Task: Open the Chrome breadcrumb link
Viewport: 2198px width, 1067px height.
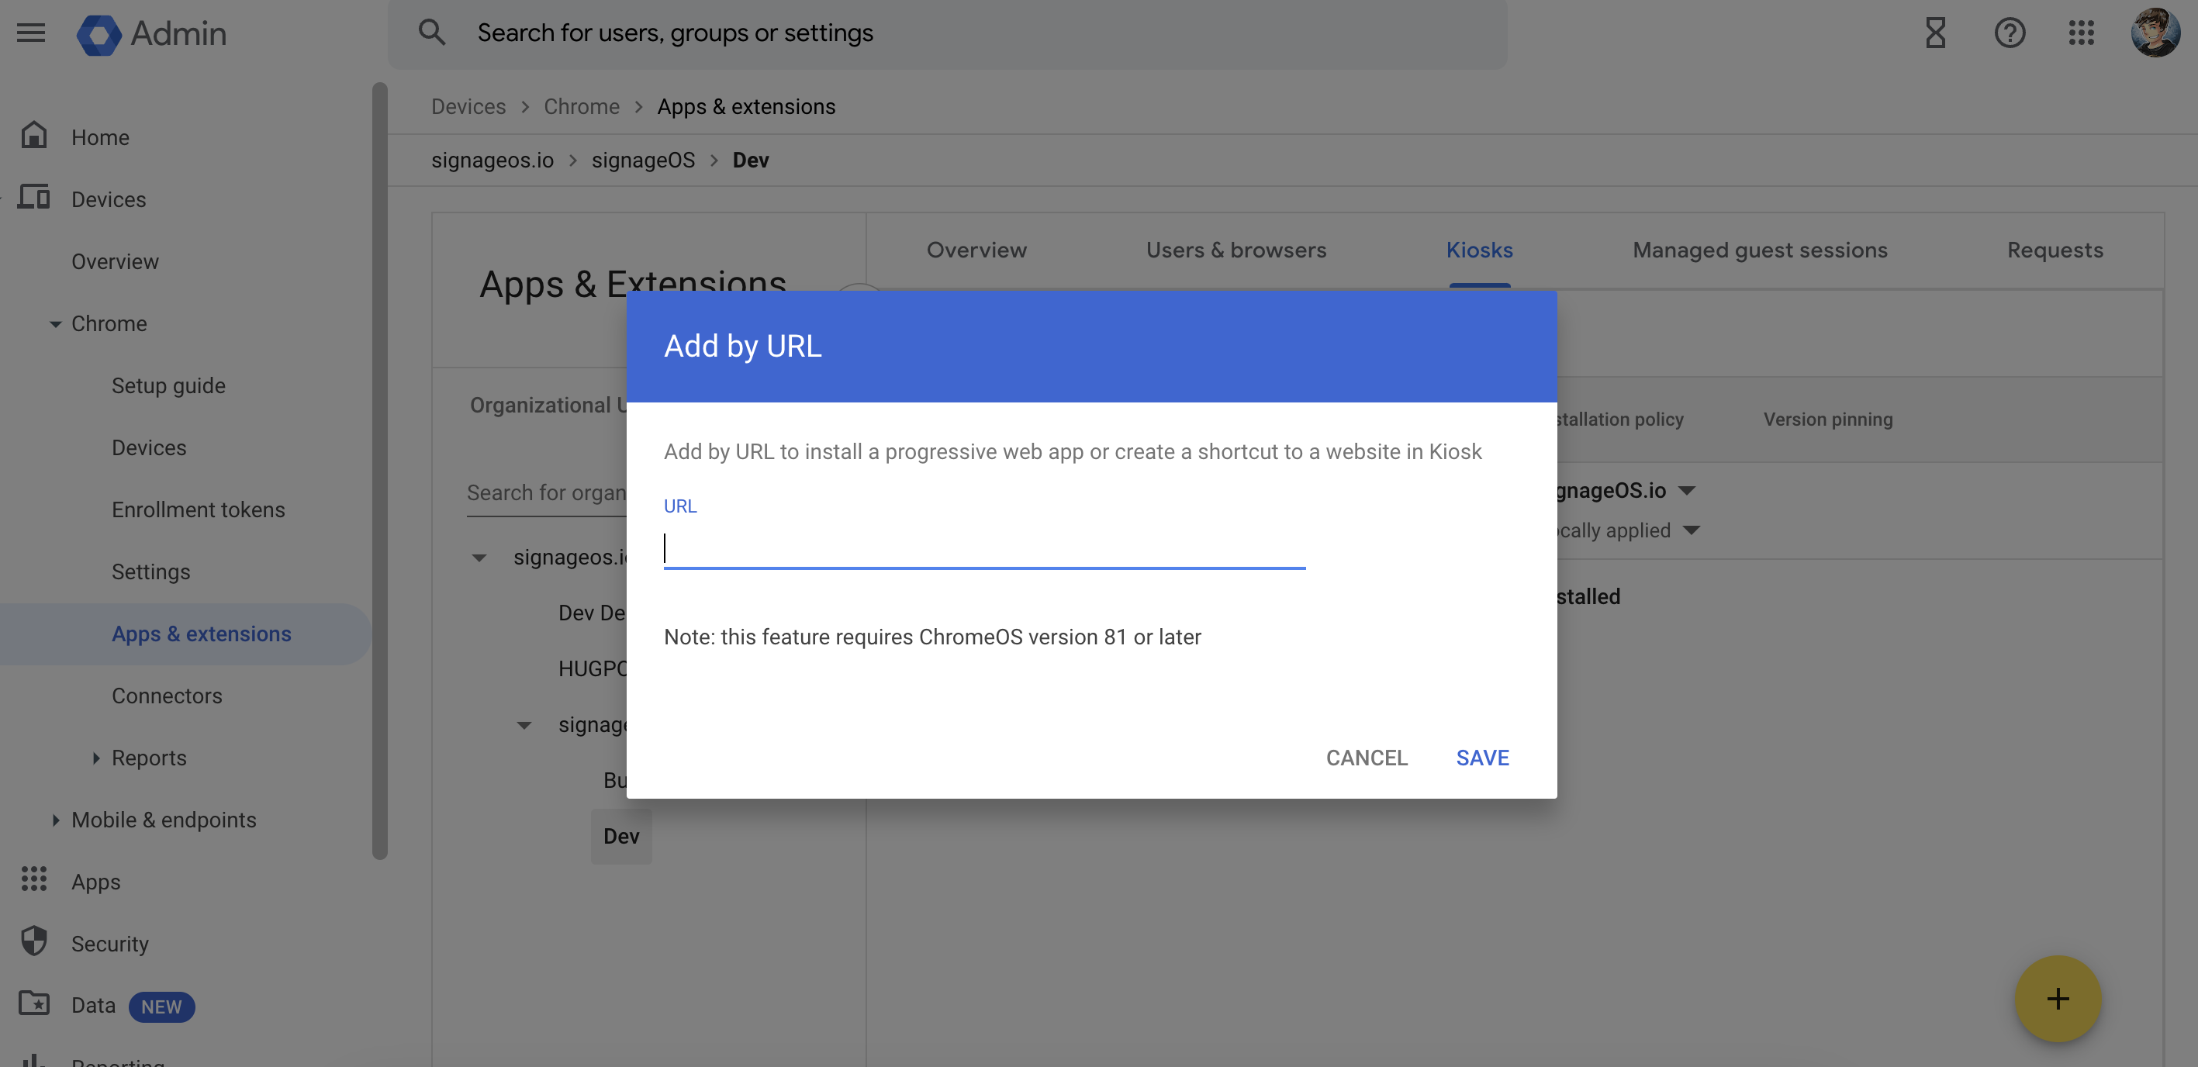Action: (x=582, y=105)
